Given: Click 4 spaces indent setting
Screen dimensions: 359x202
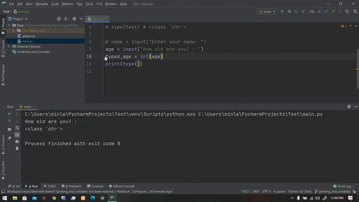Looking at the screenshot, I should 279,191.
